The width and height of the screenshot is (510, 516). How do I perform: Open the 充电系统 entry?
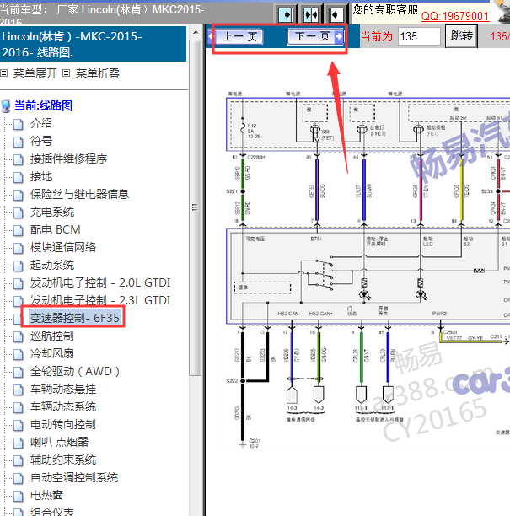(52, 212)
